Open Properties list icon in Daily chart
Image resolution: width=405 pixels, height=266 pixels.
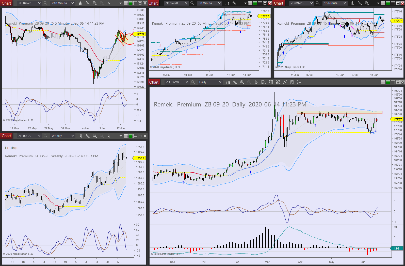coord(299,82)
